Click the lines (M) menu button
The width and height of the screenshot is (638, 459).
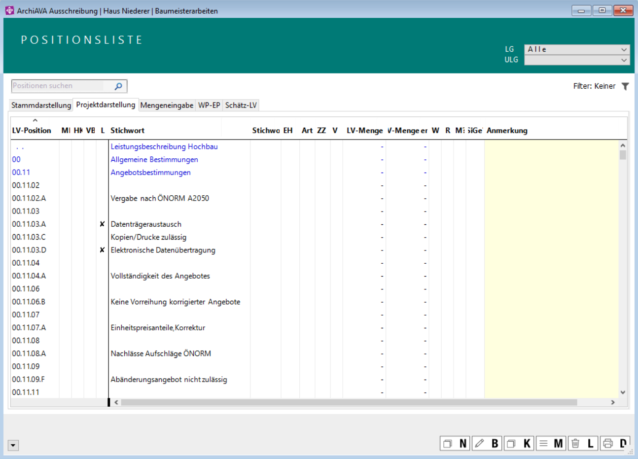coord(551,443)
